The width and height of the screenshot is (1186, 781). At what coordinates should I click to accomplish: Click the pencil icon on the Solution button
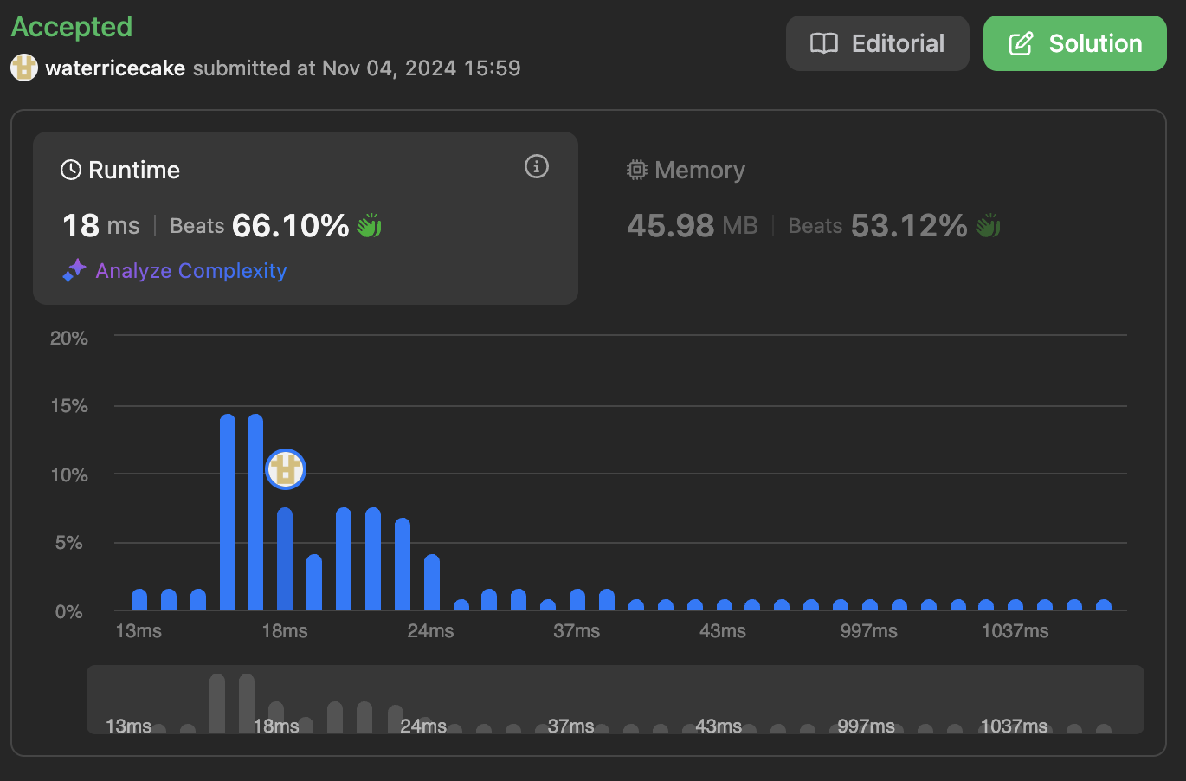pos(1022,43)
